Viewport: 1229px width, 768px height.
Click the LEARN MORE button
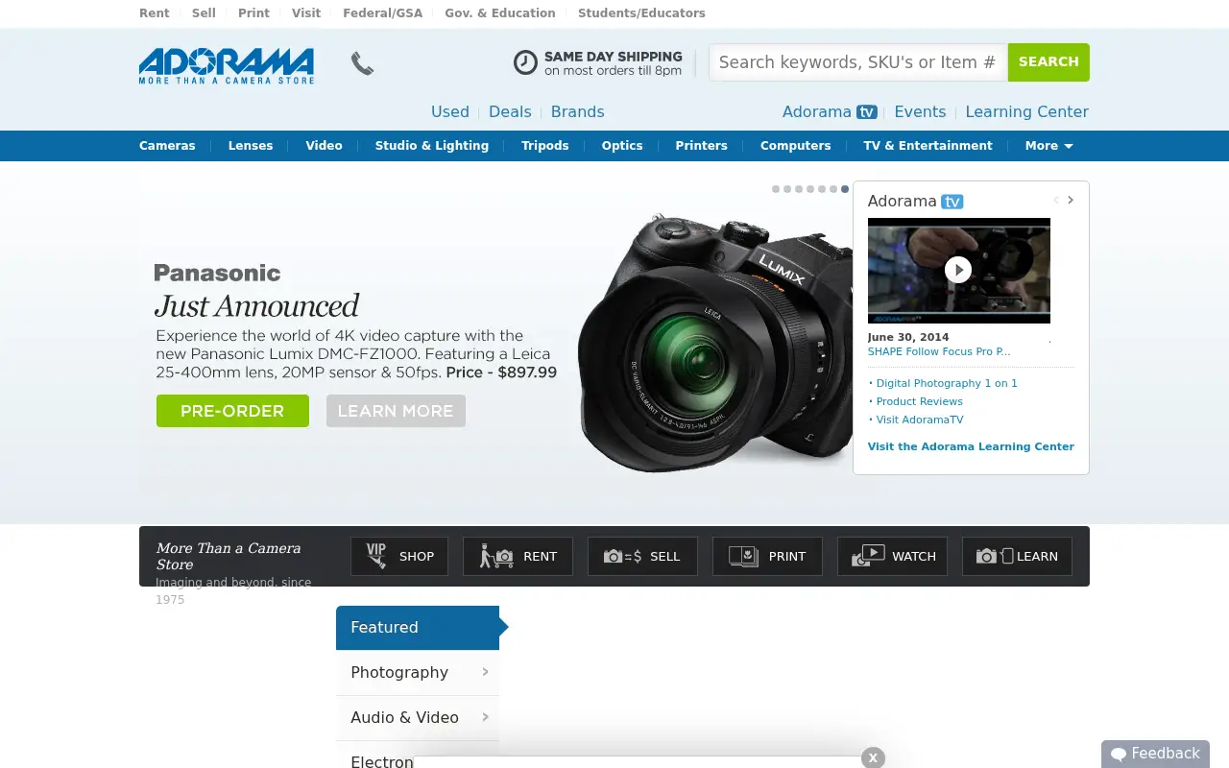tap(396, 411)
